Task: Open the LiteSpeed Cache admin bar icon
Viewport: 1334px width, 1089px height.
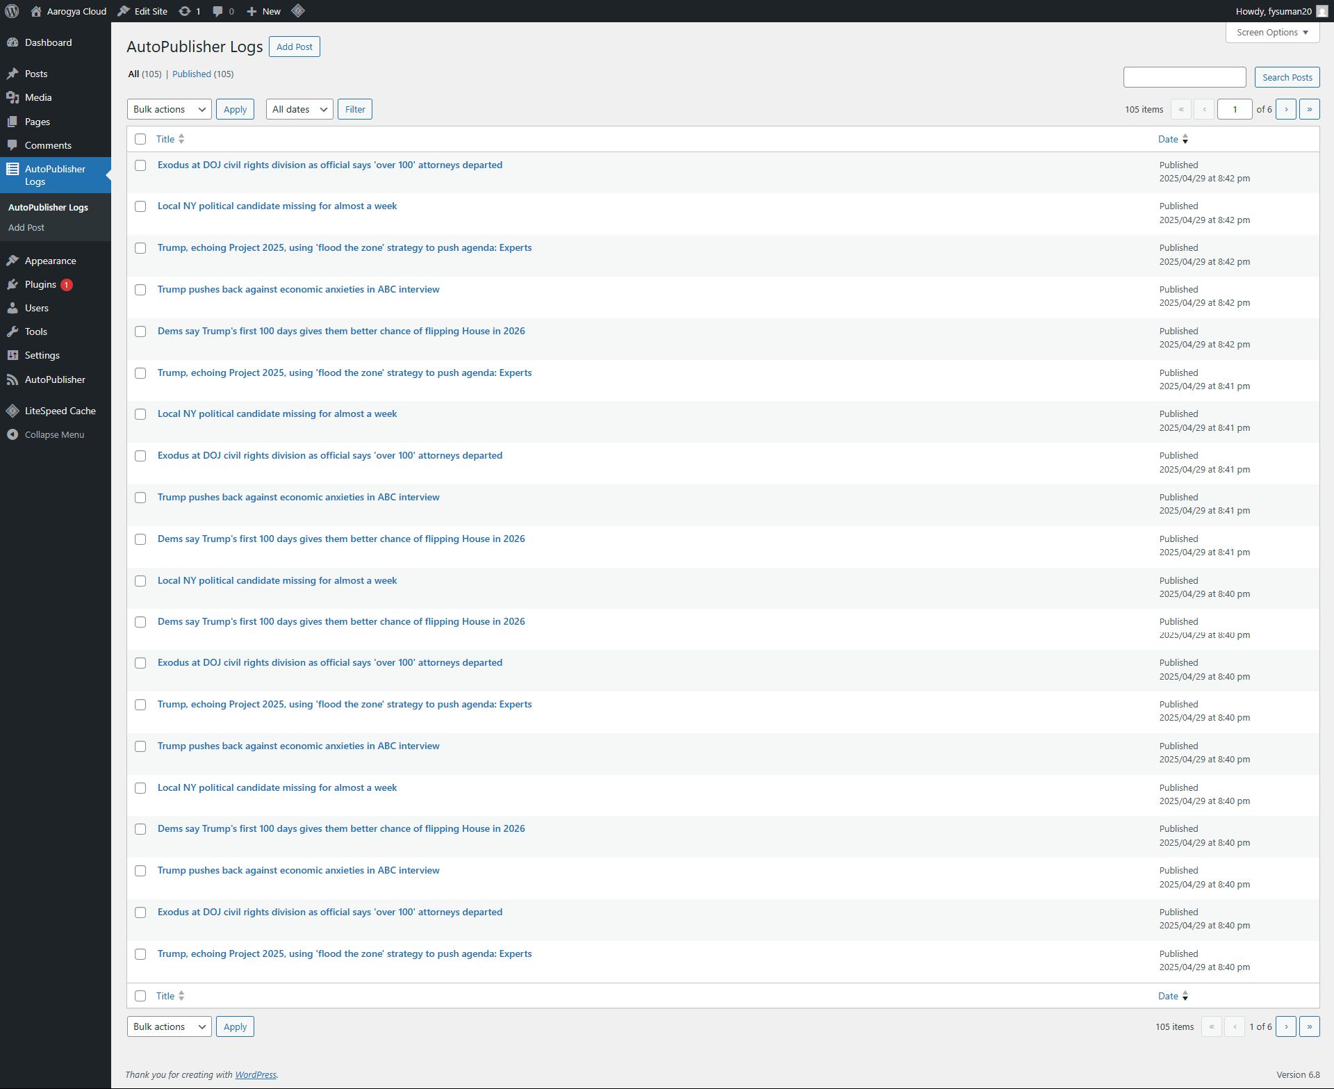Action: click(298, 11)
